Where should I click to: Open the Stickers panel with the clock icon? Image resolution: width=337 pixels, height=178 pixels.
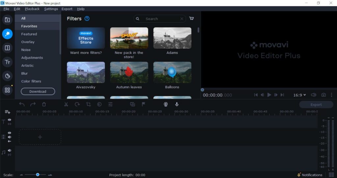(x=7, y=76)
